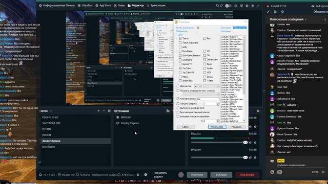Open Информационная Панель tab
This screenshot has width=328, height=184.
pyautogui.click(x=57, y=6)
